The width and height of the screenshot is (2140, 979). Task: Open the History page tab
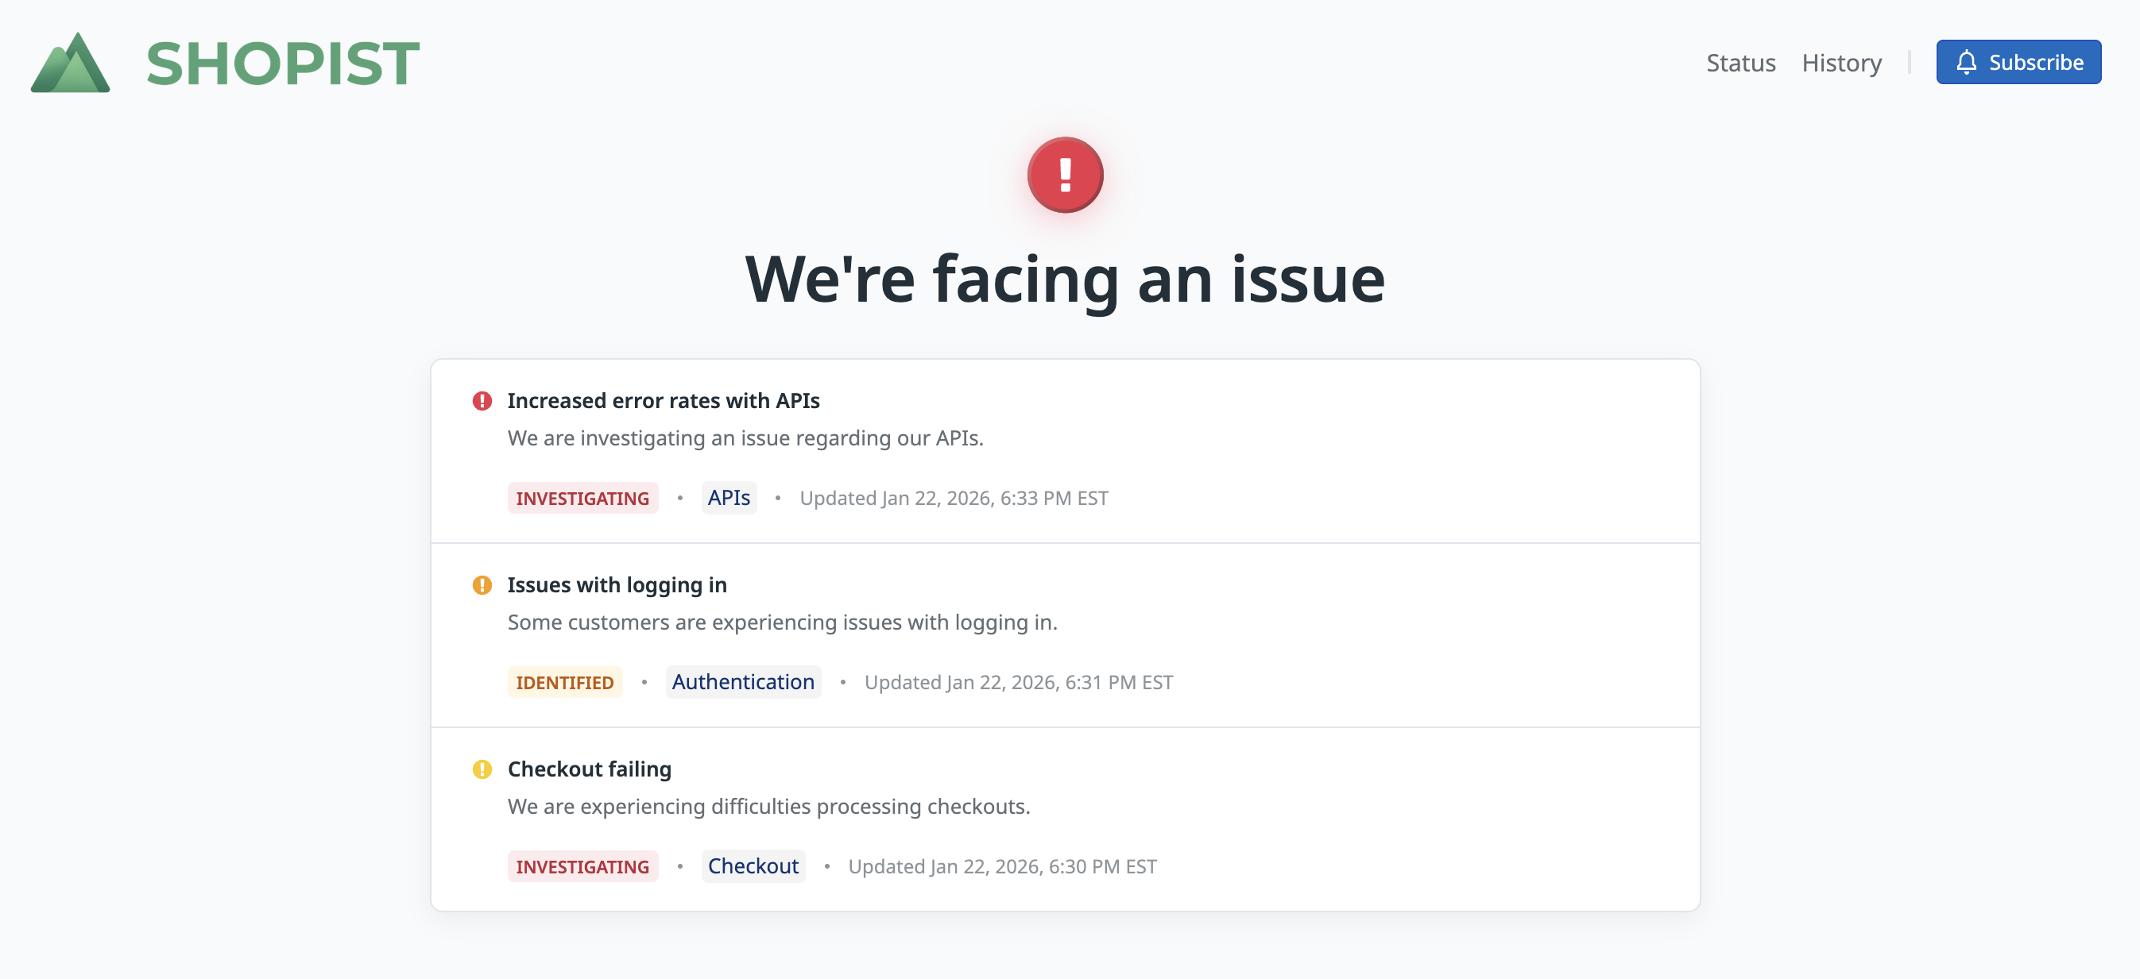1841,63
